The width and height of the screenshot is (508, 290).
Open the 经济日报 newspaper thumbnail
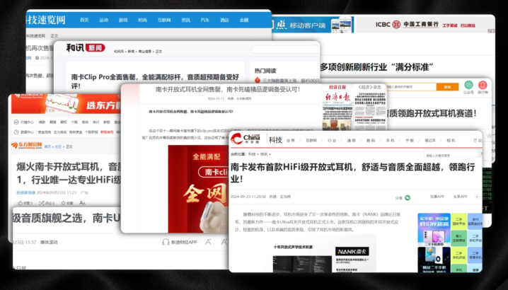[x=337, y=110]
